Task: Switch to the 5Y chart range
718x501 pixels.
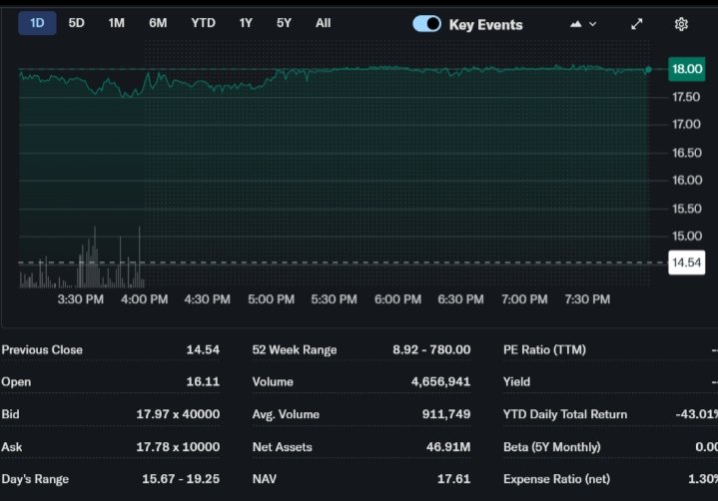Action: [x=285, y=23]
